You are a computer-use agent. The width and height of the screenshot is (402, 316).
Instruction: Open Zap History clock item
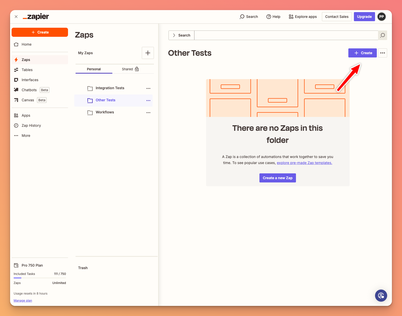(x=31, y=125)
